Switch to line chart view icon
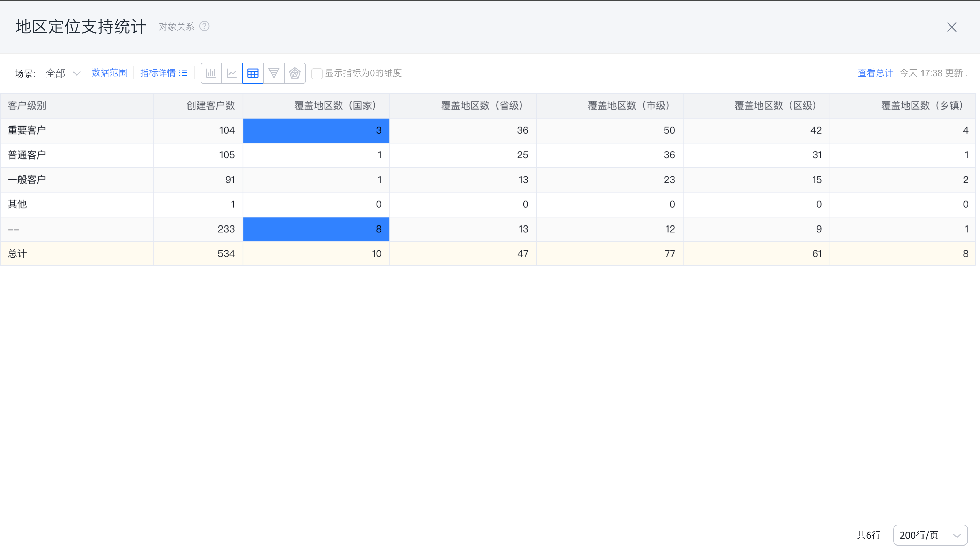 (232, 73)
